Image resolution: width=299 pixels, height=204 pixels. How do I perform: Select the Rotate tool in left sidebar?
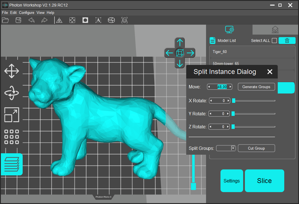pos(12,93)
